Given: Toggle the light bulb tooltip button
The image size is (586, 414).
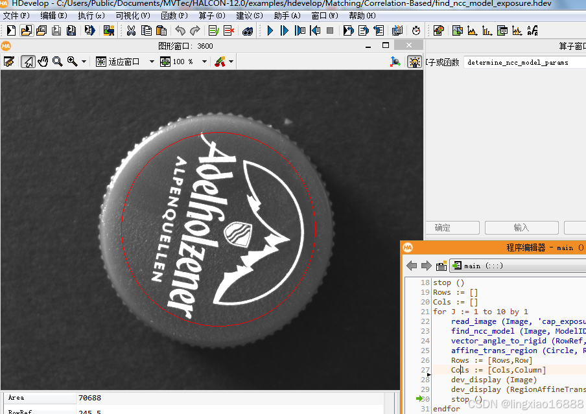Looking at the screenshot, I should point(414,62).
